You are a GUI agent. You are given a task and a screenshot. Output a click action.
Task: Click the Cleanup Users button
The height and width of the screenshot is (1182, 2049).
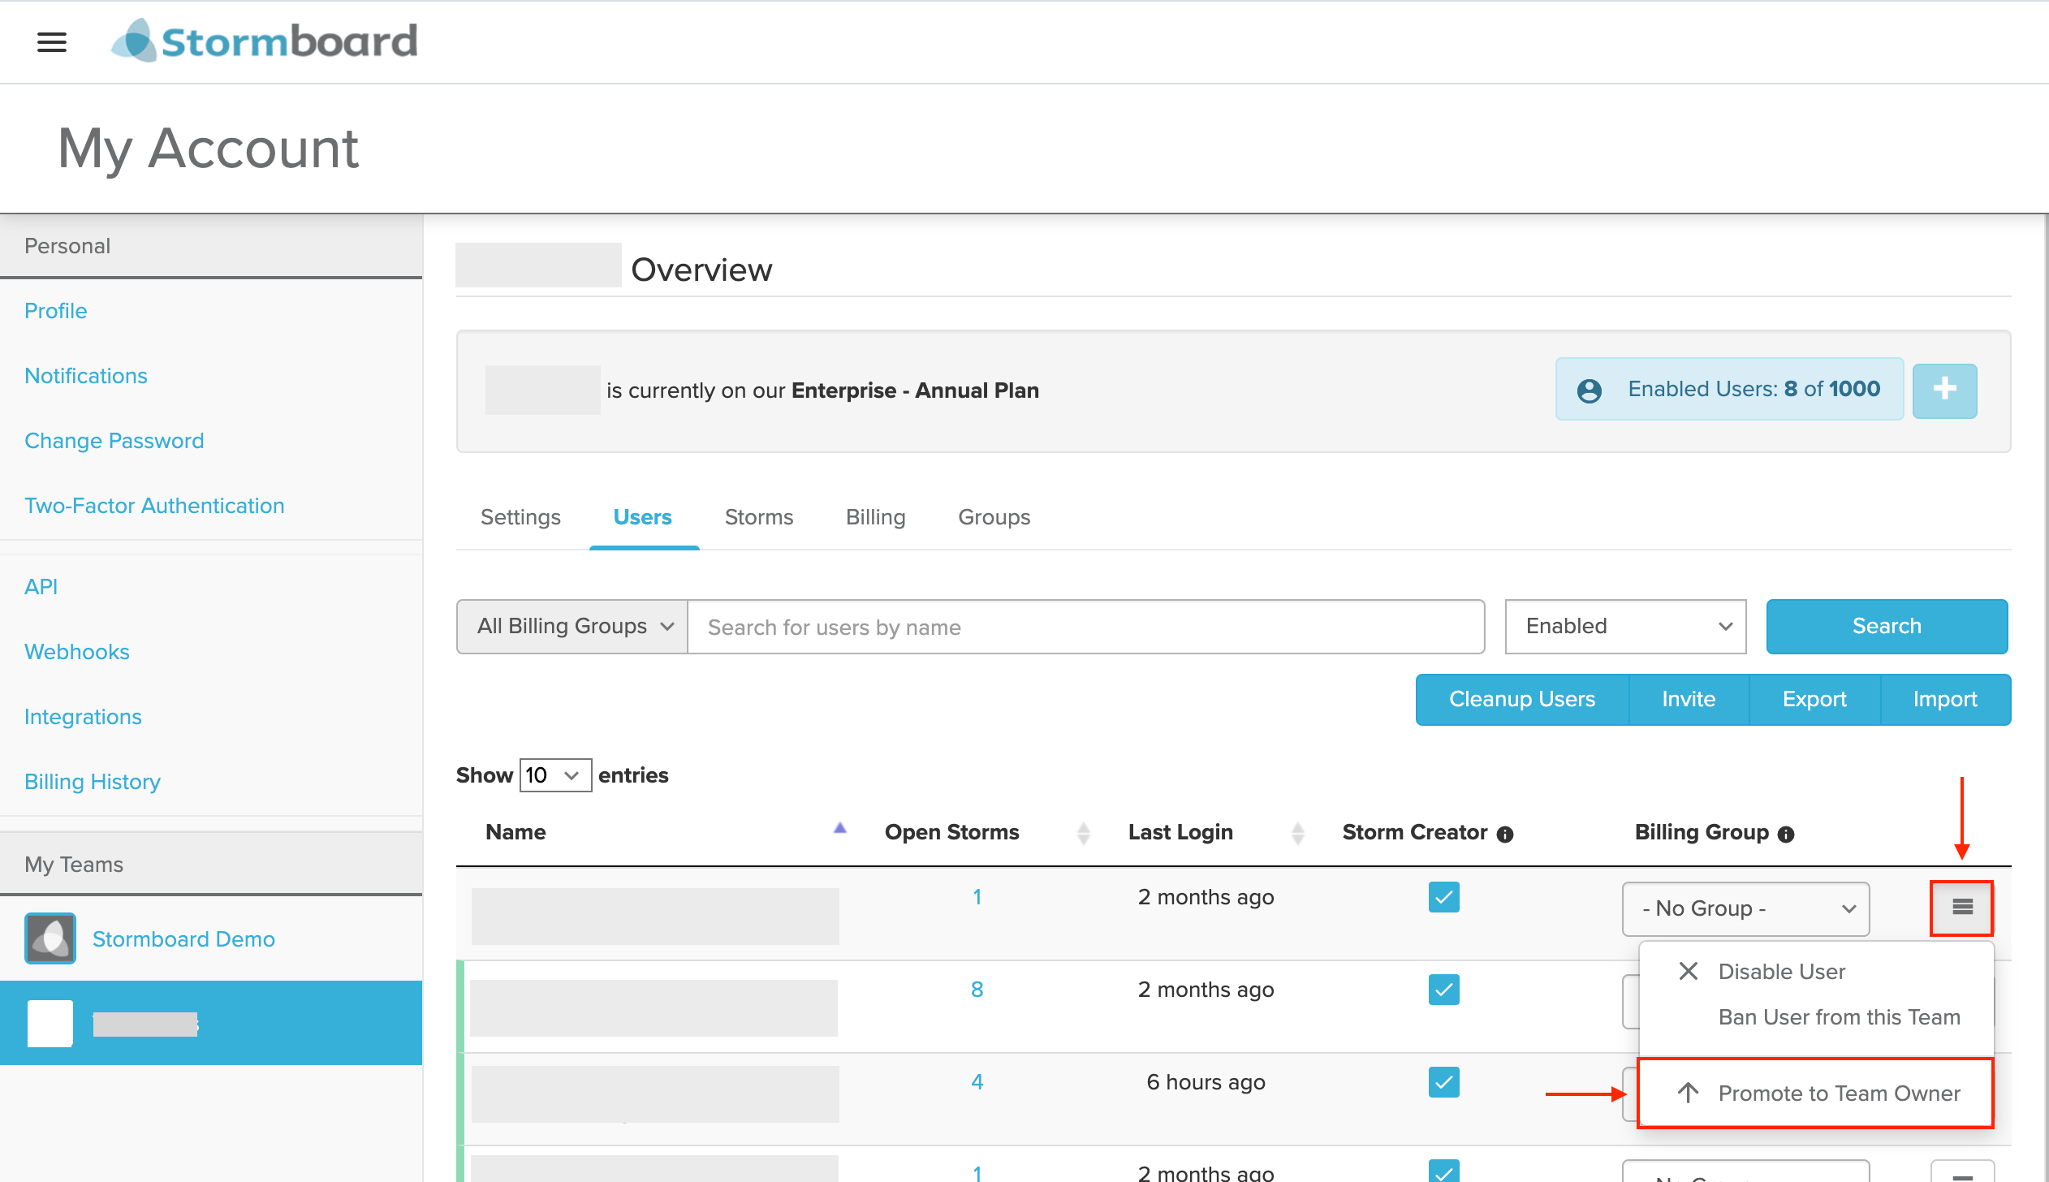pyautogui.click(x=1523, y=699)
